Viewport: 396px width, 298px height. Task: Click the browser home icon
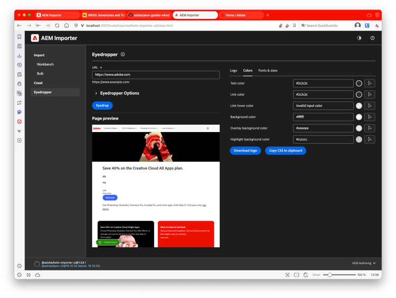click(67, 25)
